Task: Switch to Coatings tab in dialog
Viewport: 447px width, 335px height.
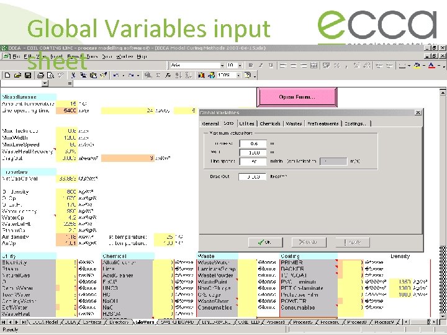Action: pos(355,123)
